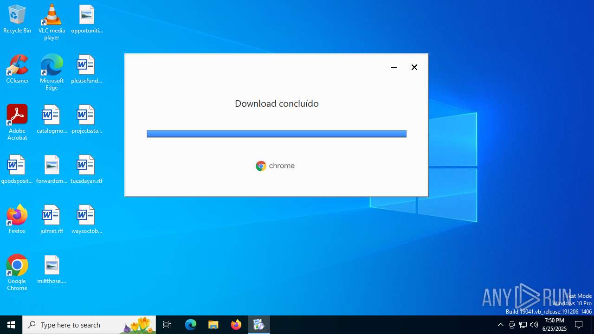Select the goodsposit... Word document icon
Image resolution: width=594 pixels, height=334 pixels.
17,169
